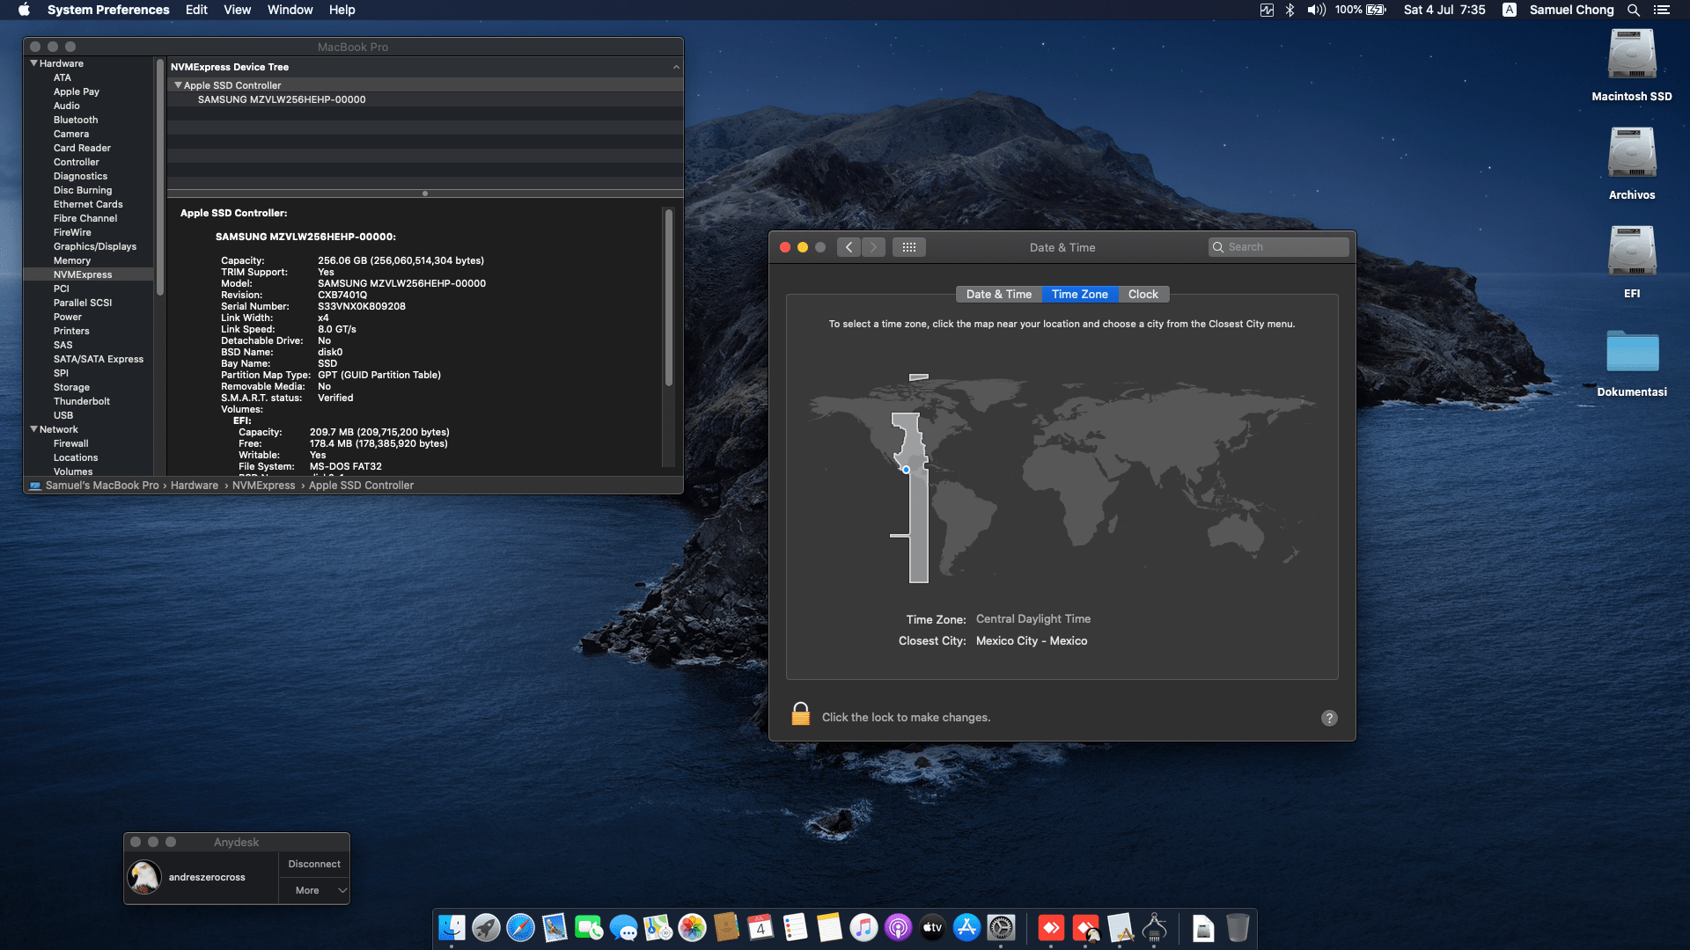Collapse the Apple SSD Controller tree row
This screenshot has height=950, width=1690.
point(178,85)
